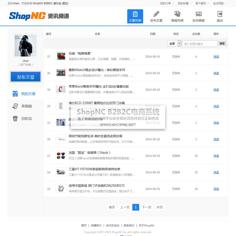Expand 我的订单 top menu
Viewport: 236px width, 236px height.
coord(167,3)
